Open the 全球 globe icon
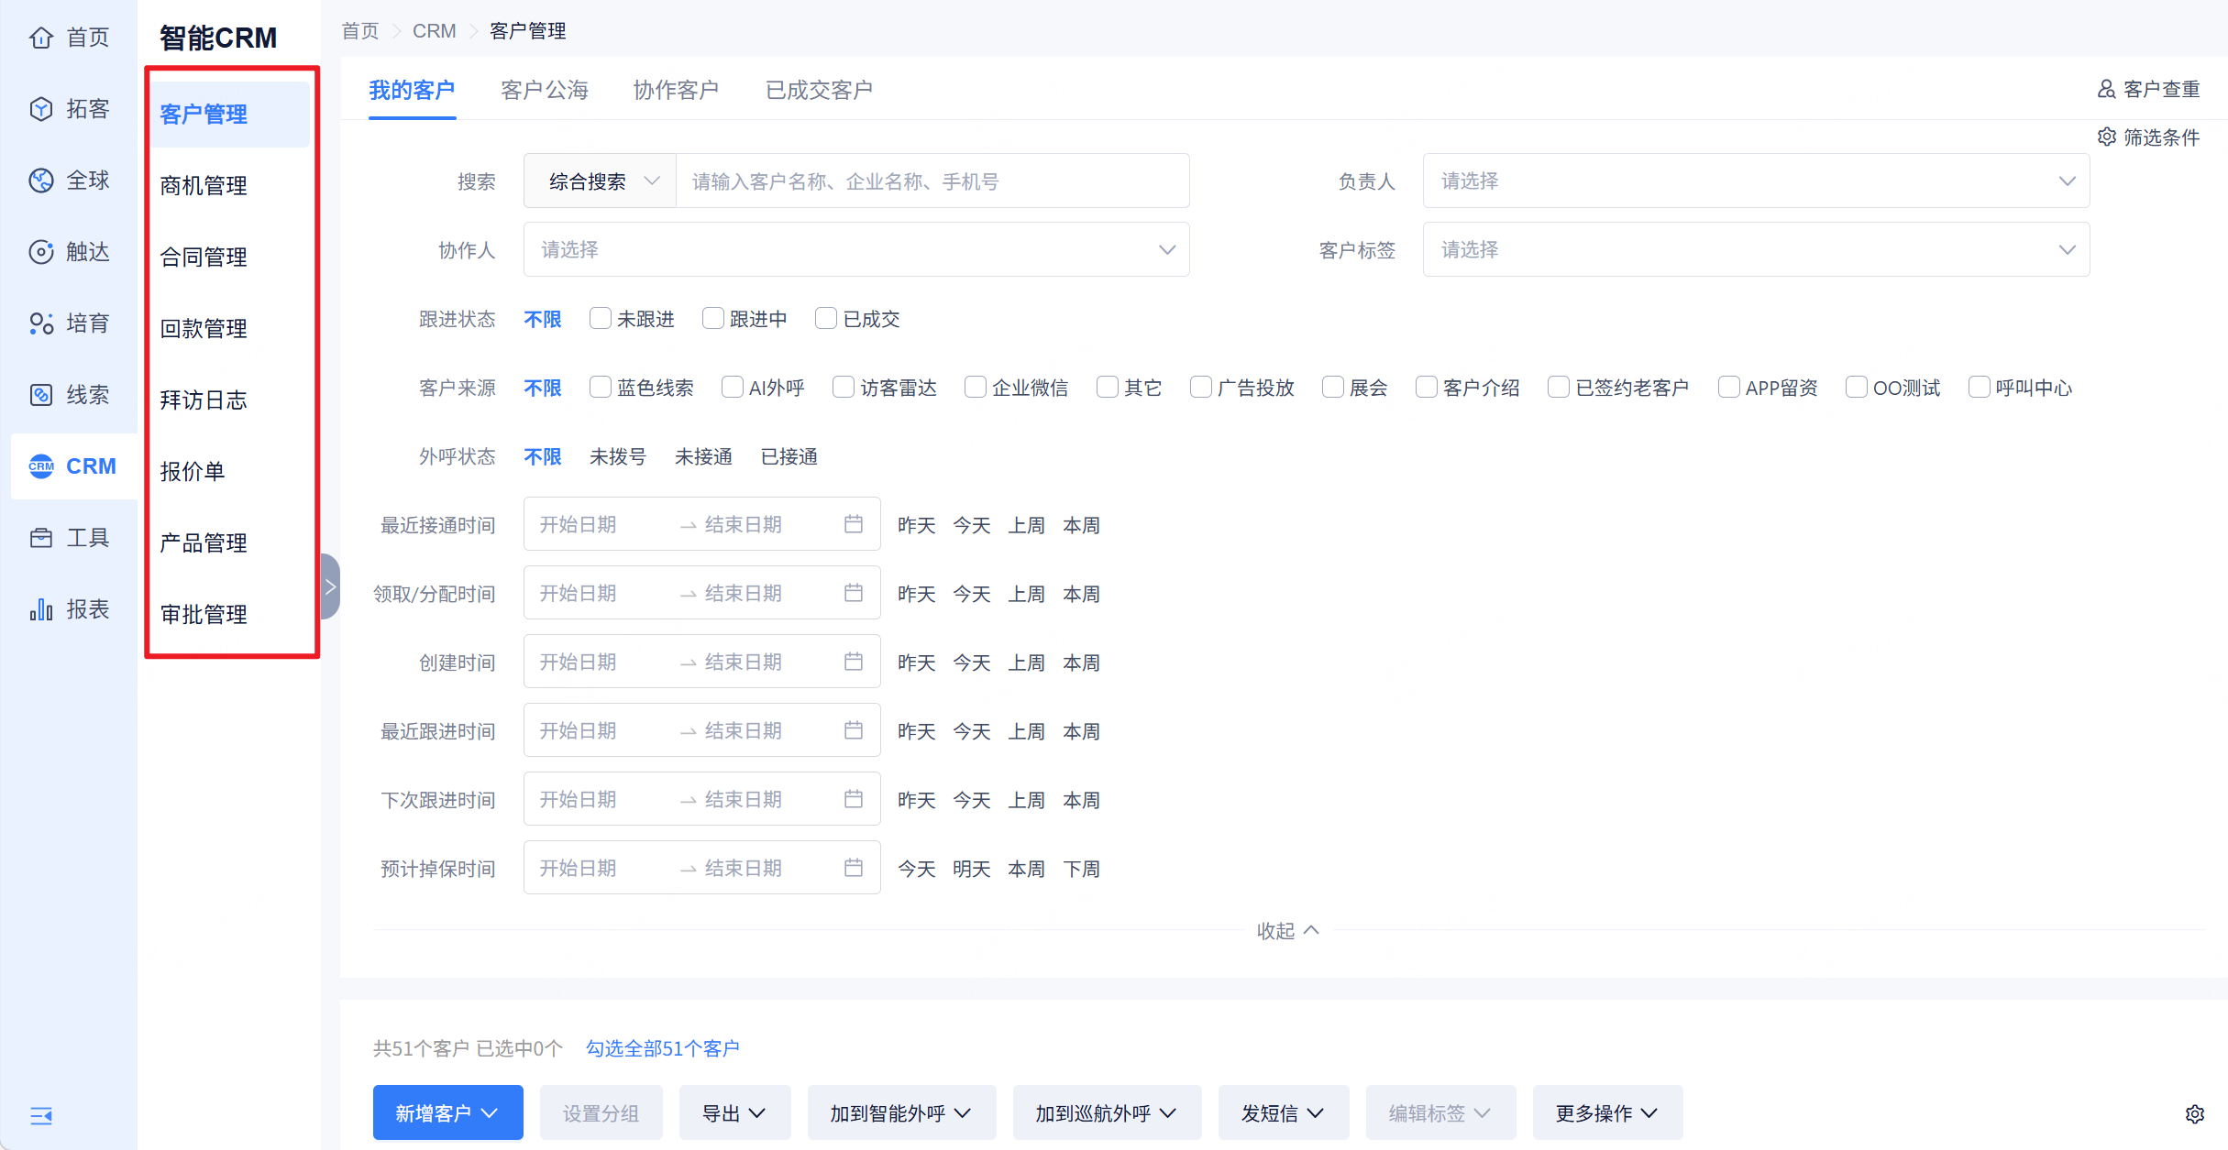 pyautogui.click(x=40, y=180)
